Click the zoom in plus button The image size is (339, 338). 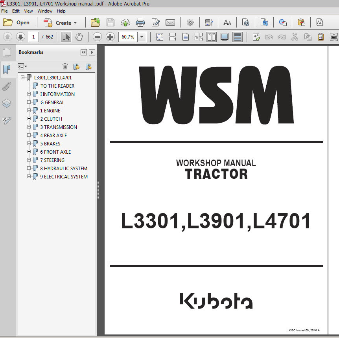[111, 37]
